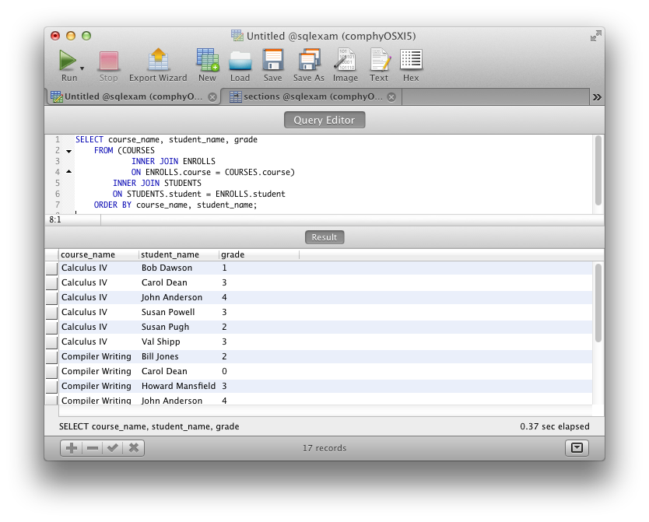Select the Untitled @sqlexam tab
The height and width of the screenshot is (522, 649).
(132, 96)
